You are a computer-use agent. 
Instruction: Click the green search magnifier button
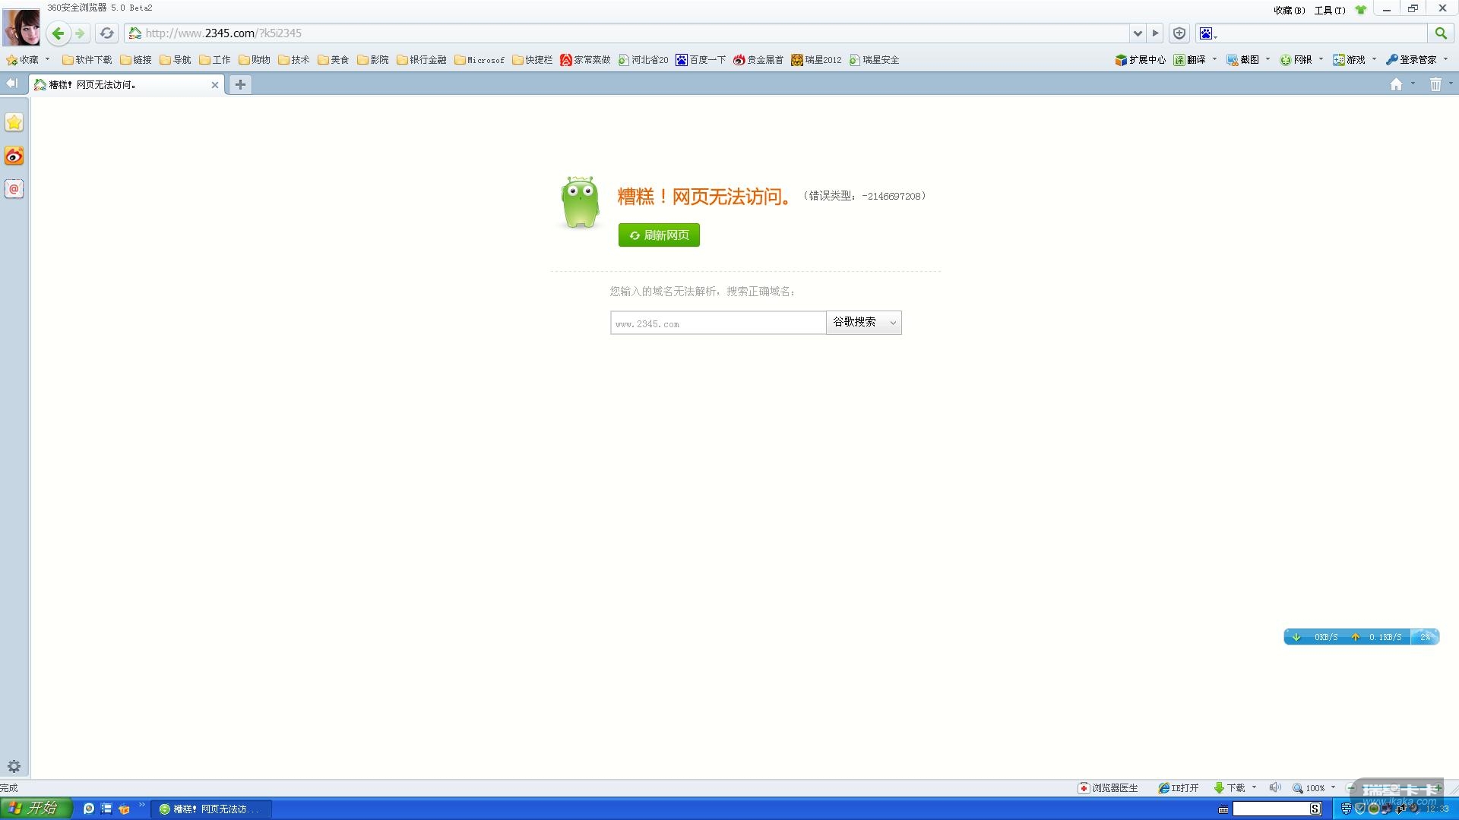[1440, 33]
